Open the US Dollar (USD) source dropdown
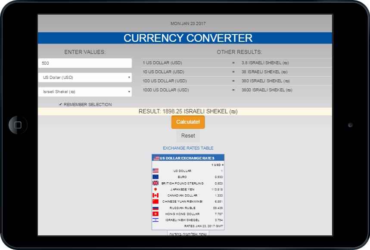Screen dimensions: 370x250 [85, 78]
